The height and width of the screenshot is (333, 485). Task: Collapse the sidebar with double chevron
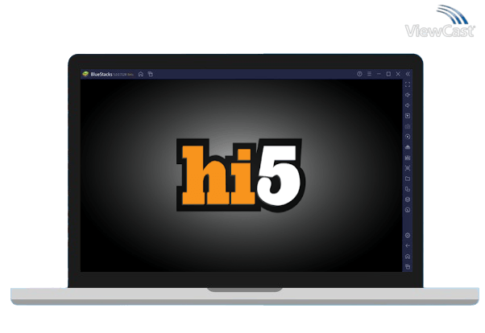(x=408, y=74)
